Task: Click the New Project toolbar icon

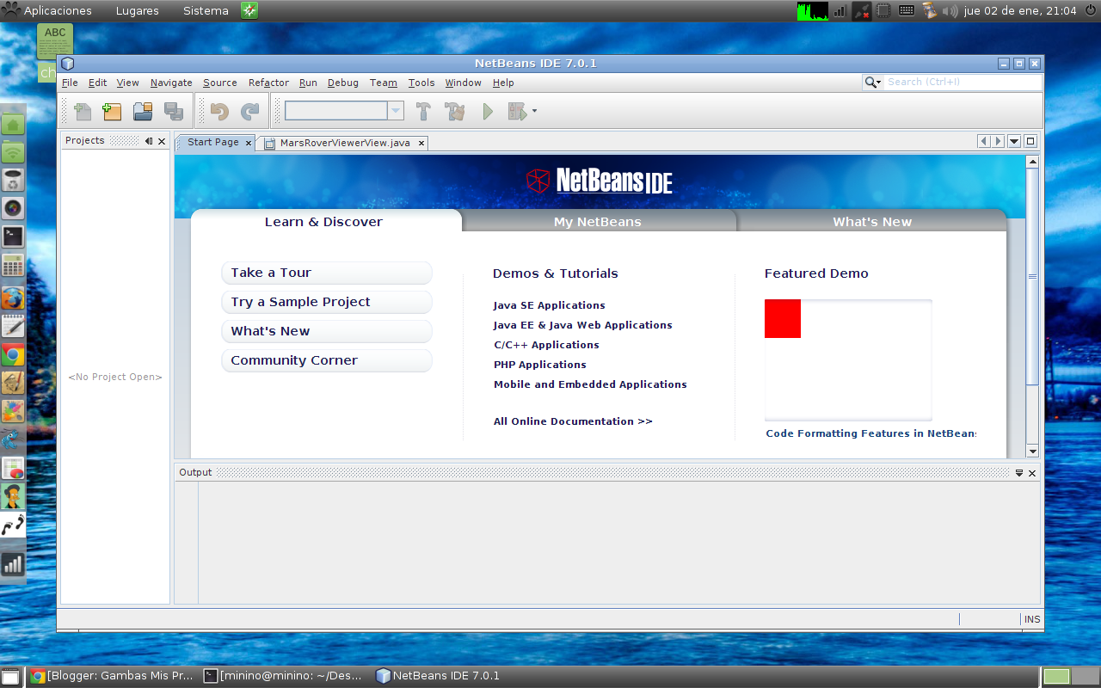Action: point(112,111)
